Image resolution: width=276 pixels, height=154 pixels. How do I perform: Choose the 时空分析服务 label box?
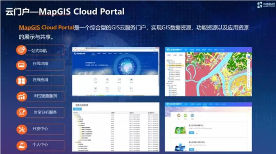coord(45,112)
